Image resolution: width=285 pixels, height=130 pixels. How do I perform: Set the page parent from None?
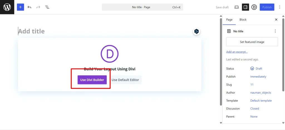point(254,116)
